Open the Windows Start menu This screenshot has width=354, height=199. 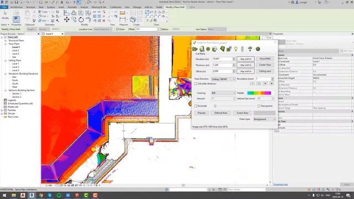pyautogui.click(x=4, y=195)
